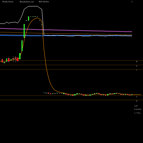Click the last price value 1.27
The image size is (143, 143).
click(x=136, y=106)
